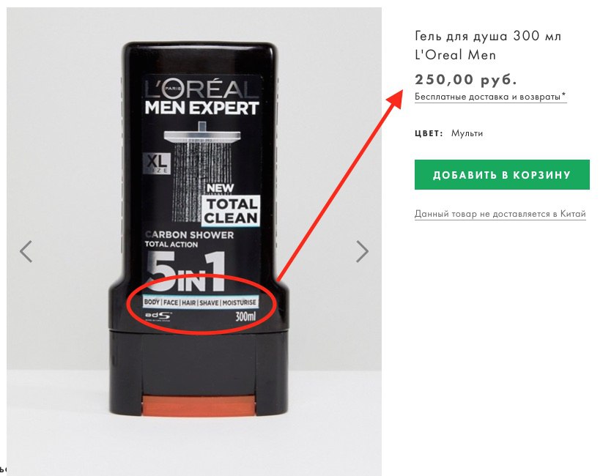Click the L'Oréal Men Expert logo

(201, 96)
